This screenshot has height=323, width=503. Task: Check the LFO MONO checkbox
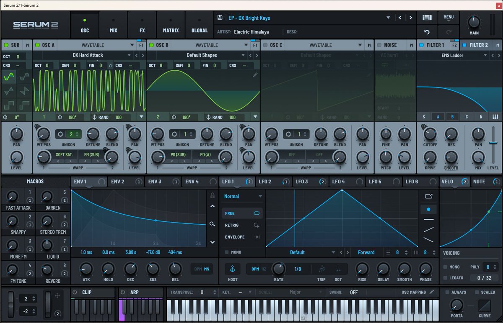pos(226,252)
